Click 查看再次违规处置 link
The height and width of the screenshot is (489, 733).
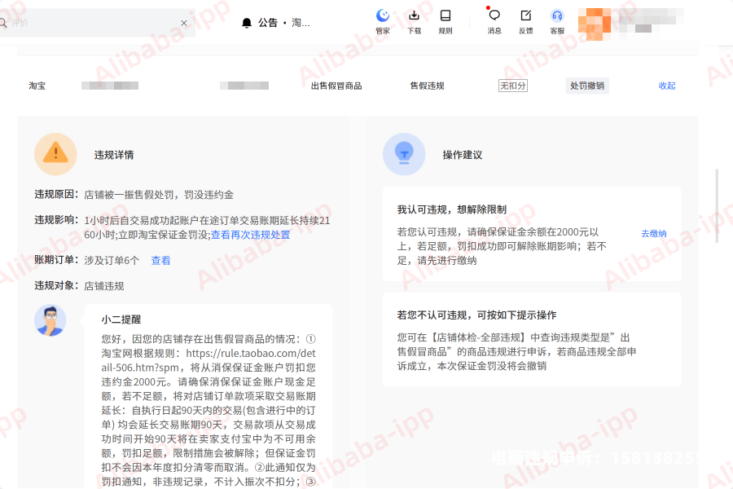[x=250, y=235]
